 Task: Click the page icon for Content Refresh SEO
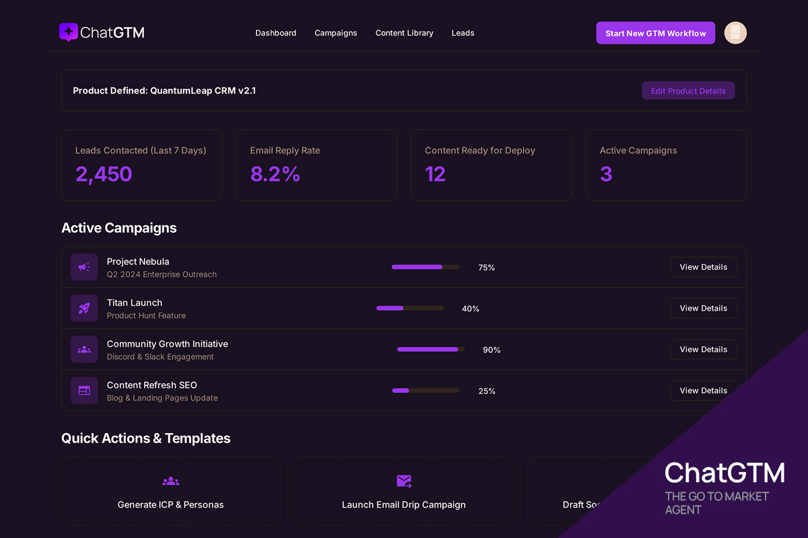[83, 390]
